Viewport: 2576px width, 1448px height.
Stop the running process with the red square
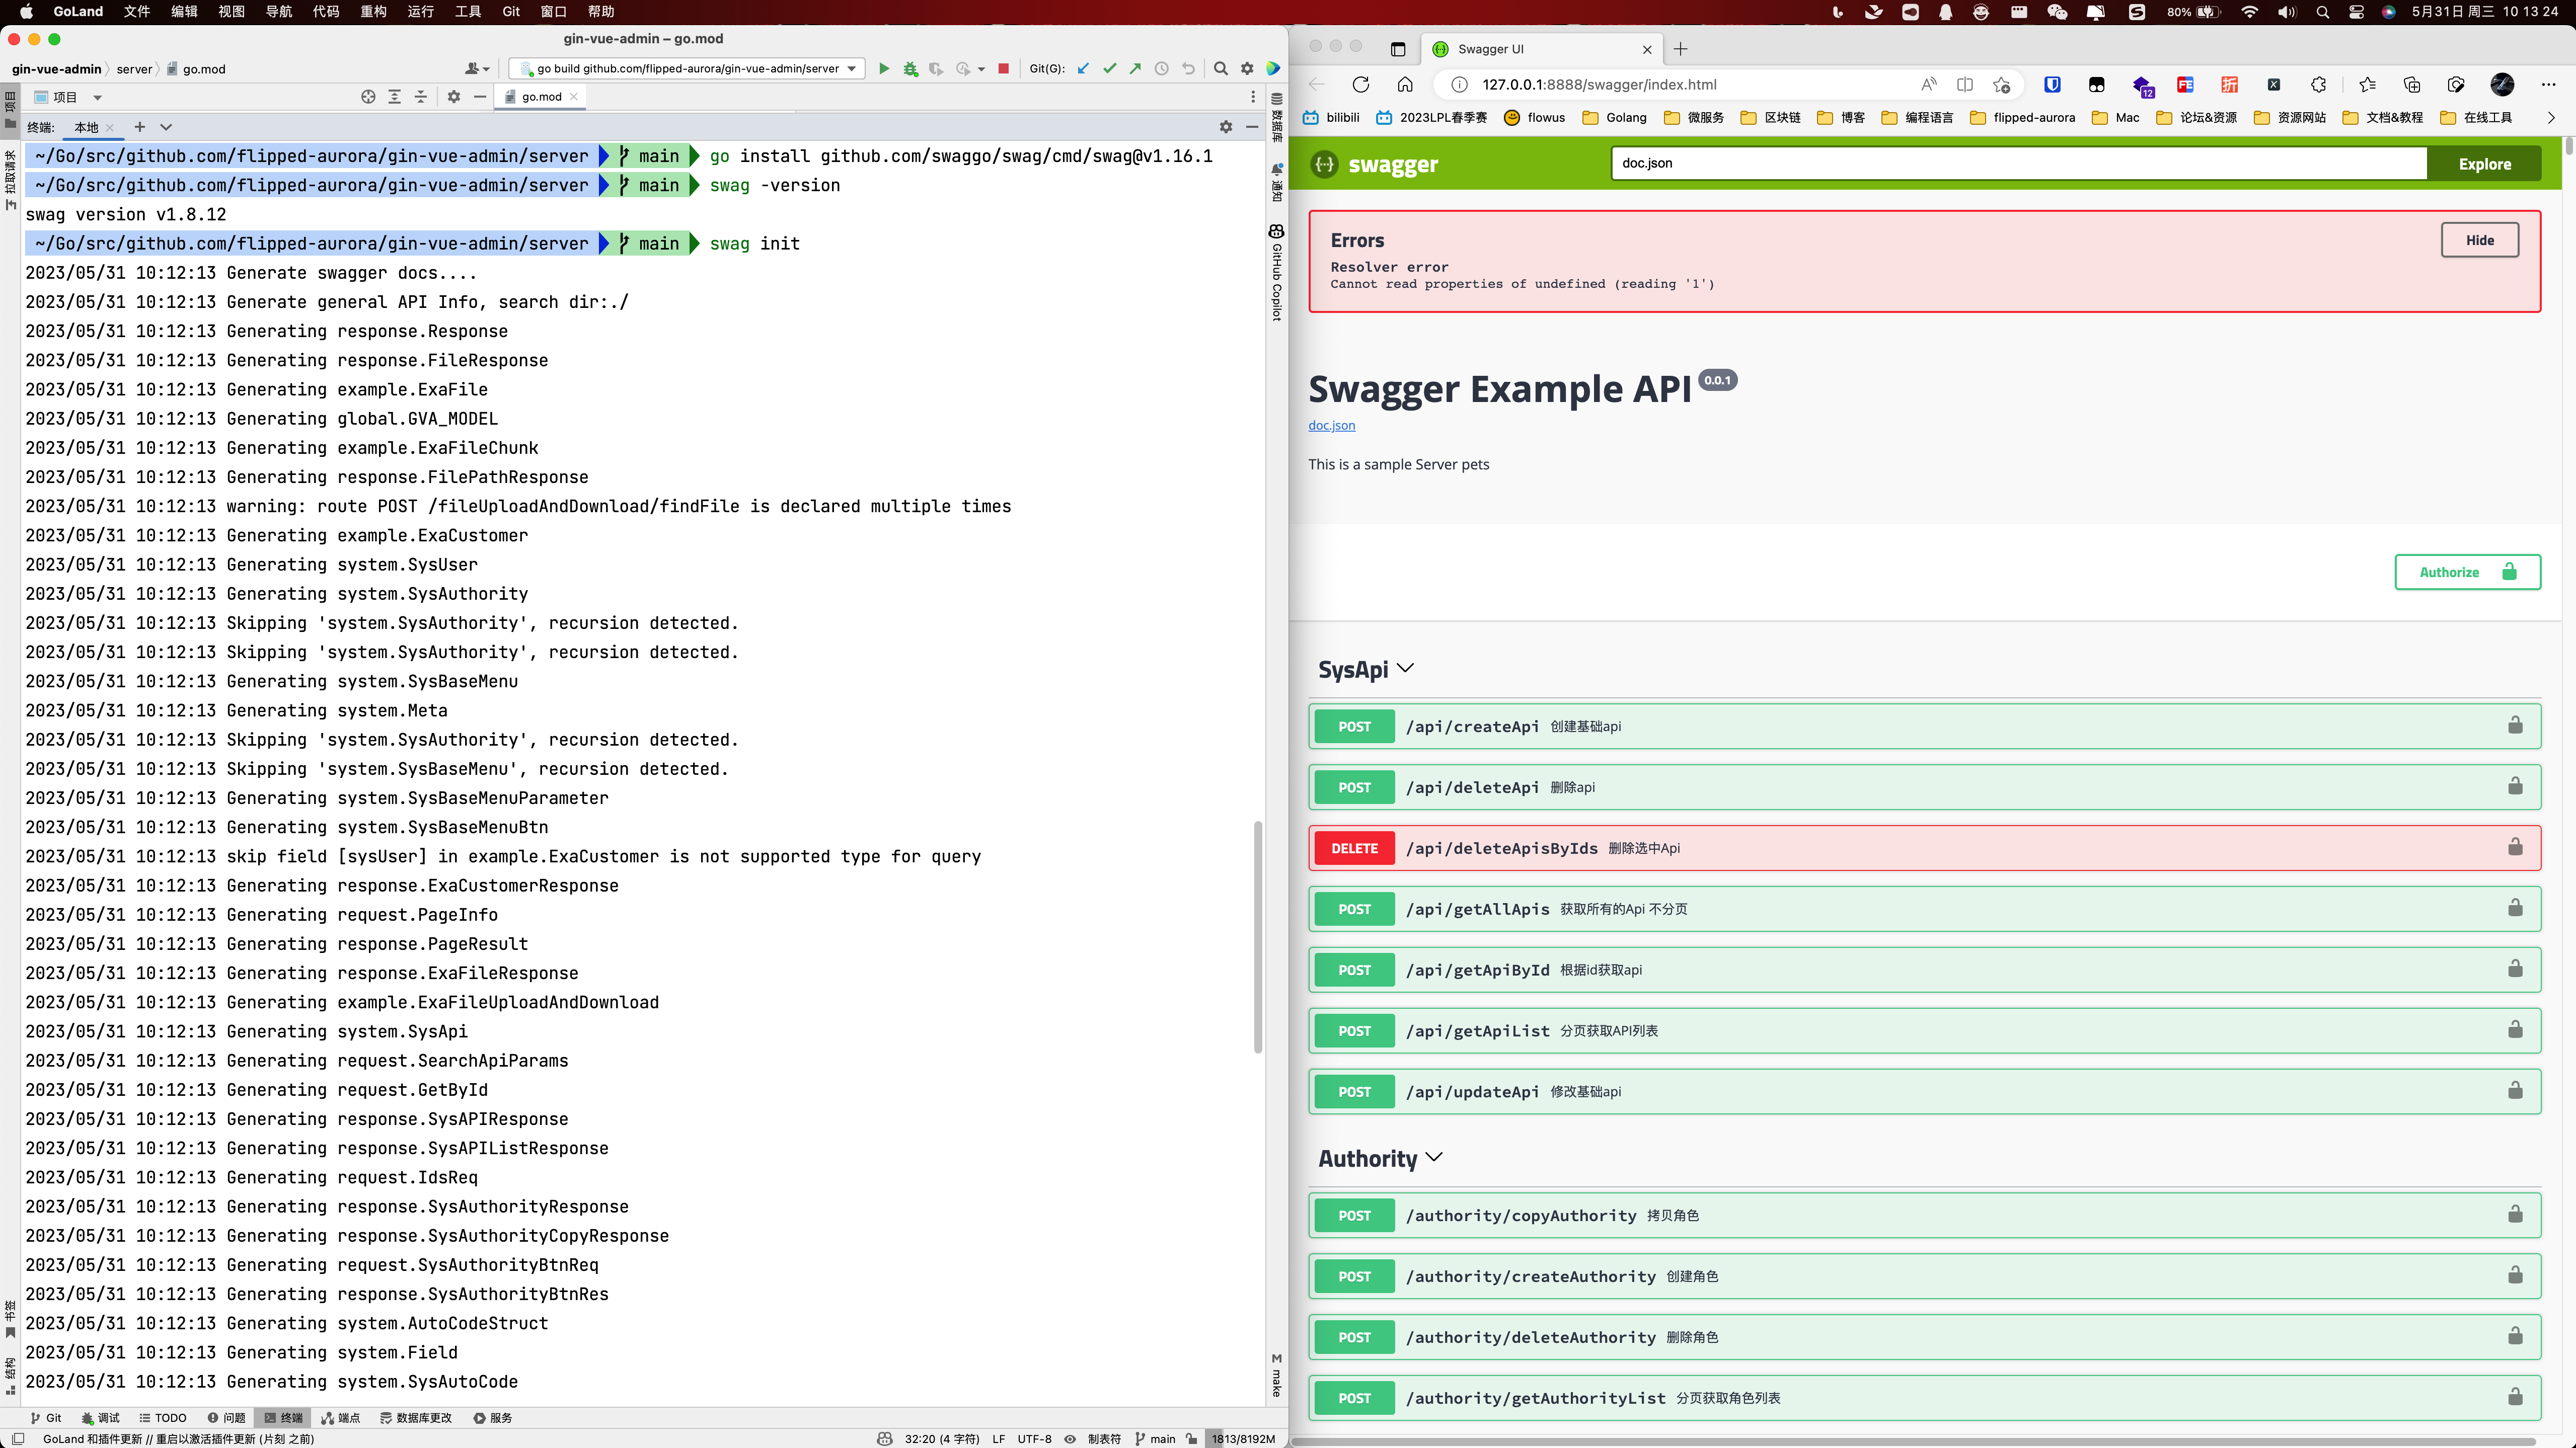click(x=1003, y=68)
